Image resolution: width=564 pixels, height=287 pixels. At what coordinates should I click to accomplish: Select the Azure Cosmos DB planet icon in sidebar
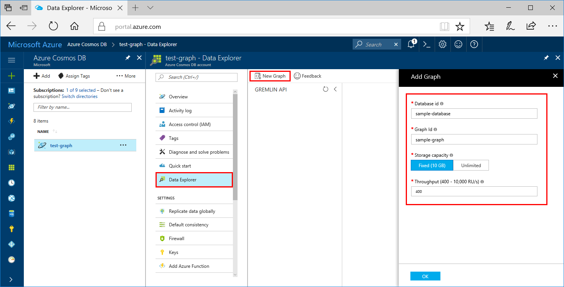coord(12,106)
